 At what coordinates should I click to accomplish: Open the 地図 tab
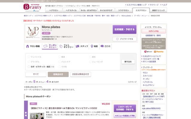coord(94,46)
